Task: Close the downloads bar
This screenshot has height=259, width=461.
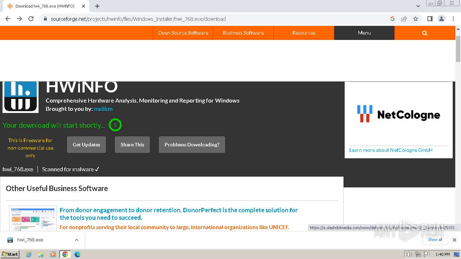Action: click(x=455, y=240)
